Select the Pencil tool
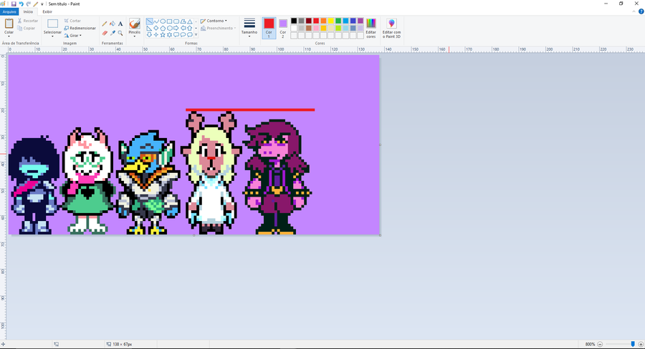This screenshot has width=645, height=349. (105, 24)
